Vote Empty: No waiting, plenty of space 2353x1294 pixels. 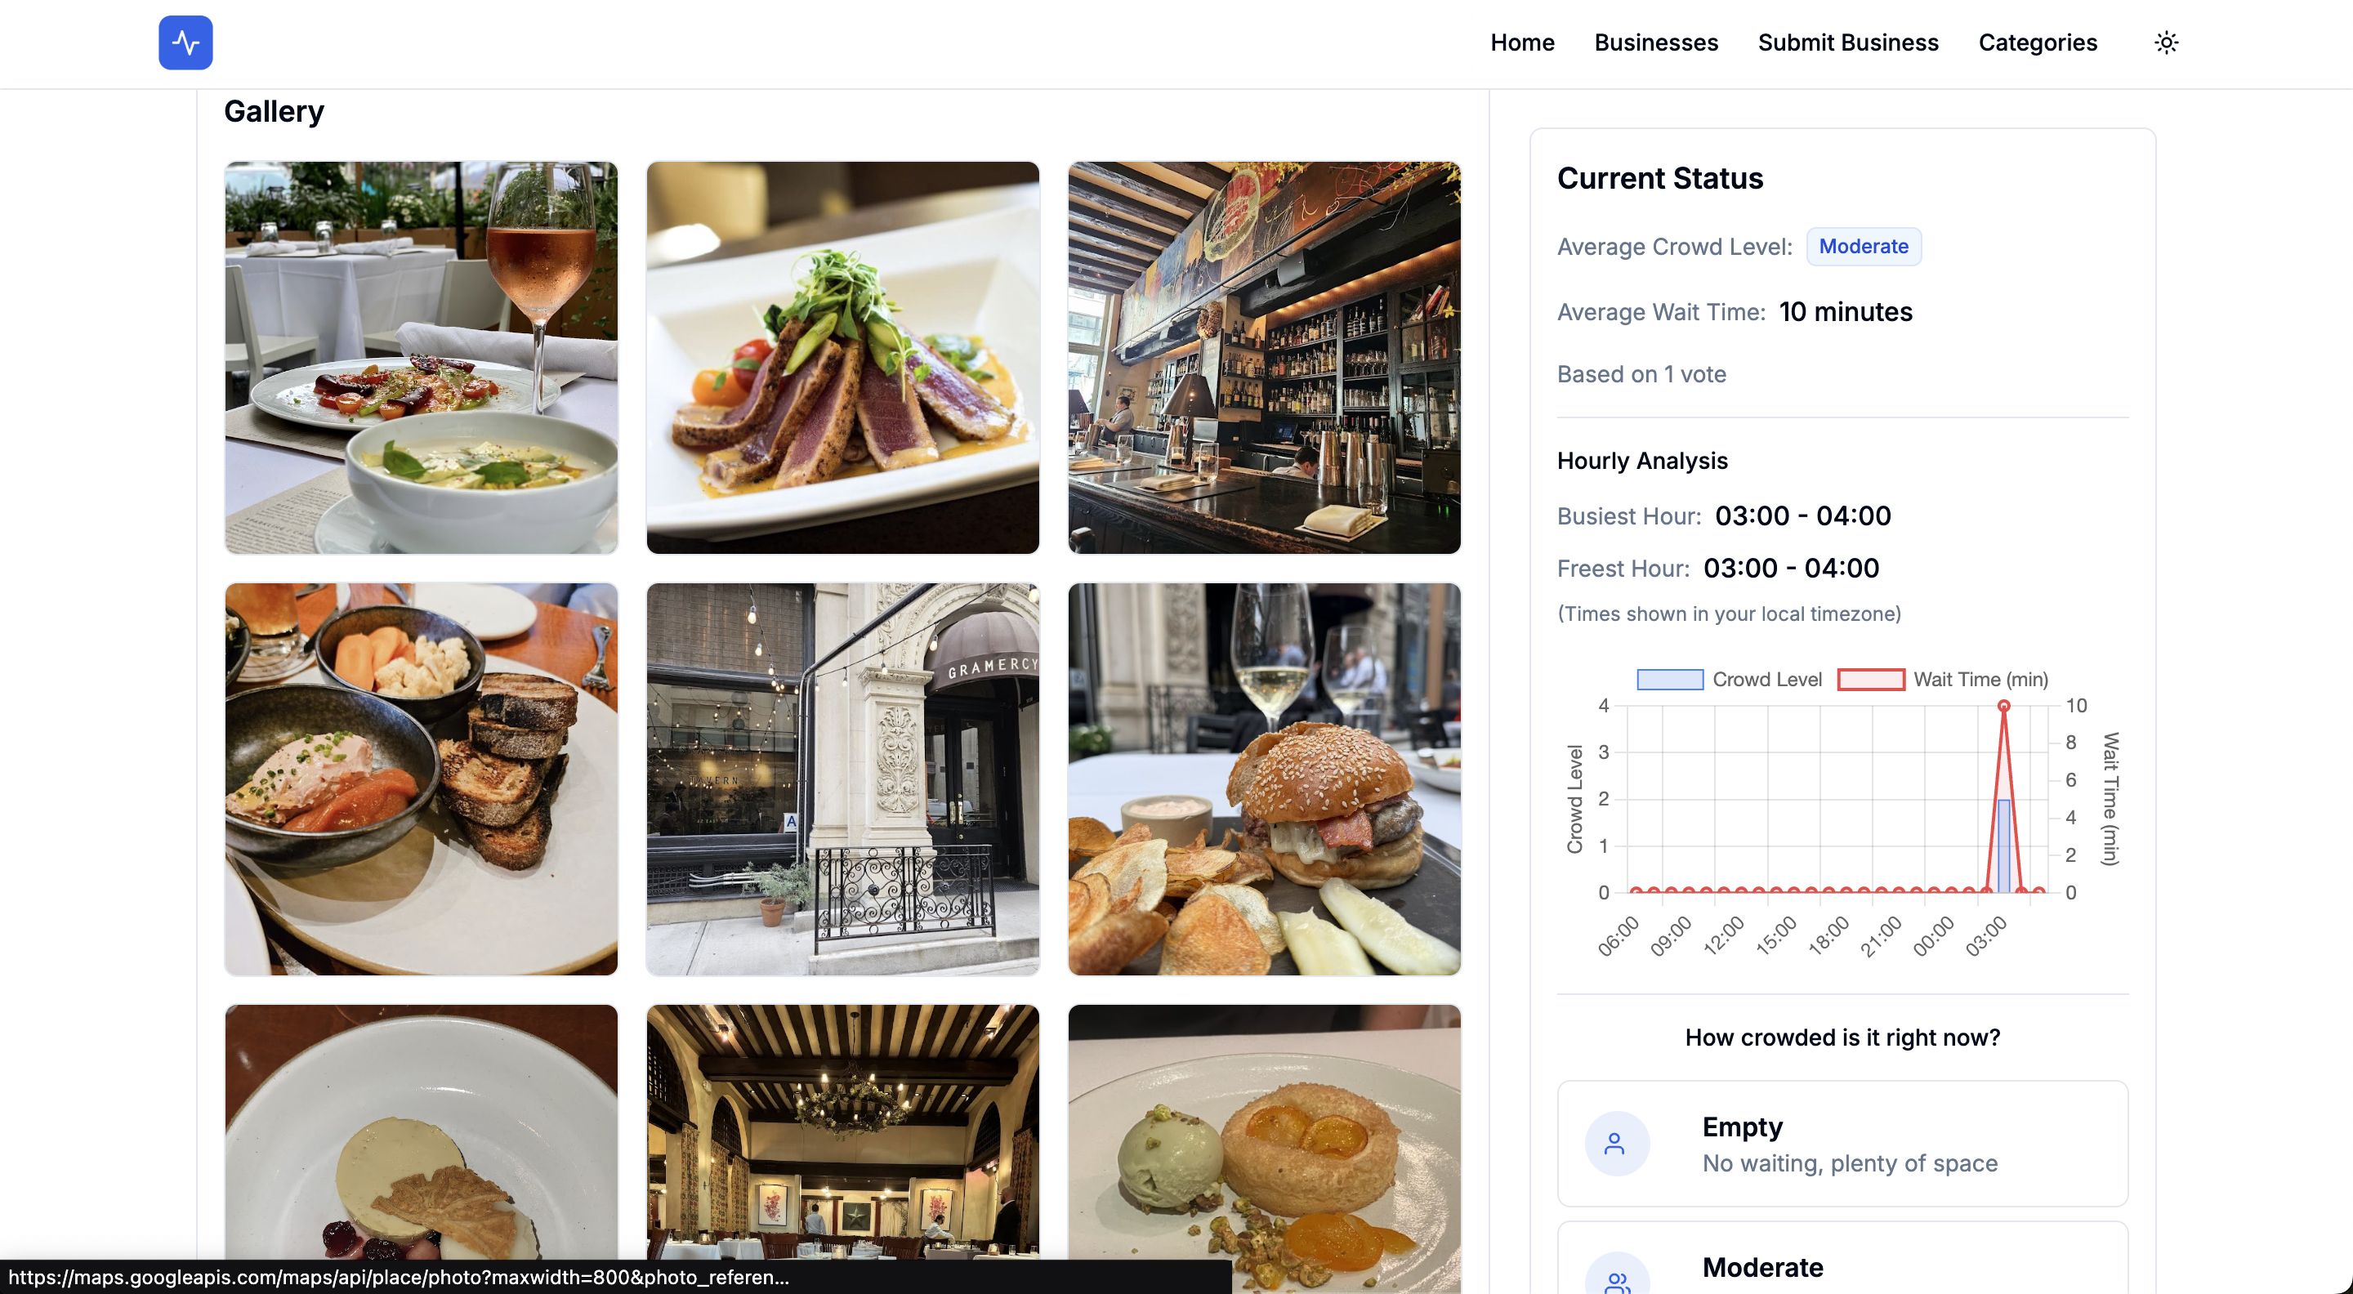click(1842, 1144)
